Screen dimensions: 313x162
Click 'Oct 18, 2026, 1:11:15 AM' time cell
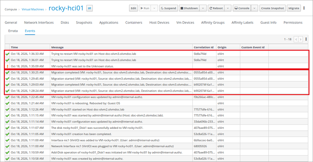(27, 115)
